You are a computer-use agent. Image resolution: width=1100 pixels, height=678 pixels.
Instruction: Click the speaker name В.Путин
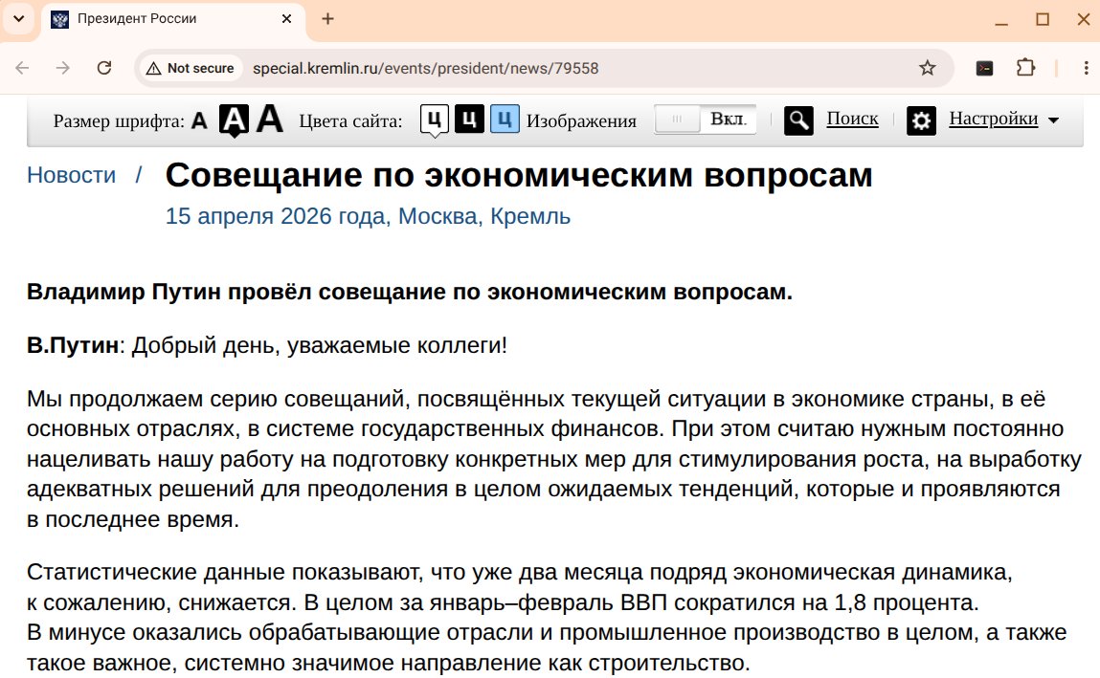73,345
